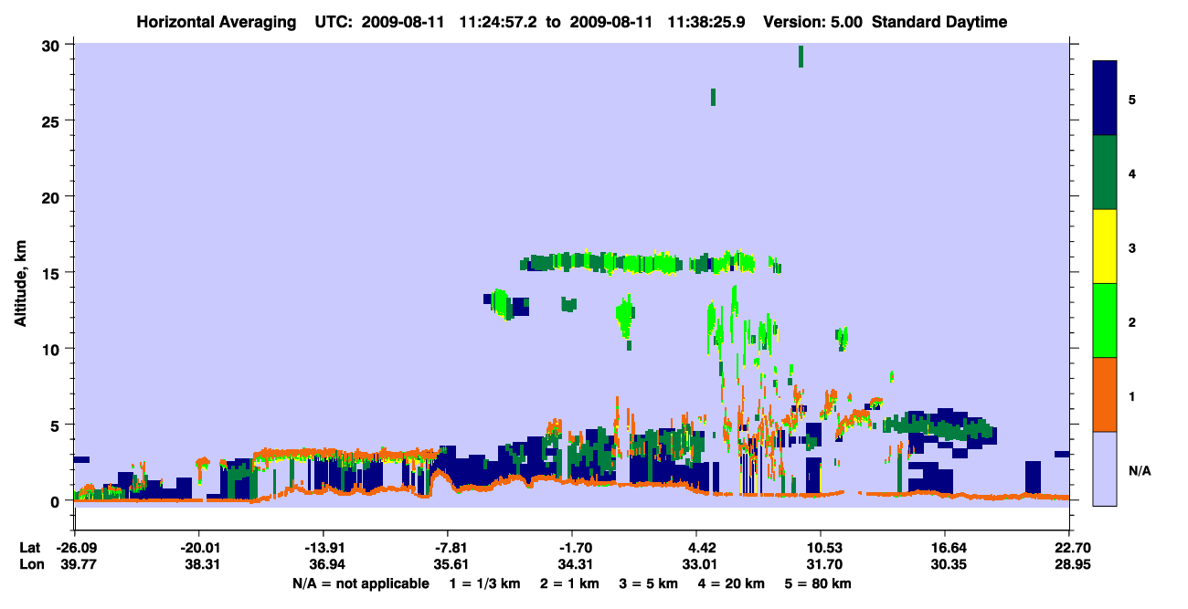
Task: Click the lavender N/A colorbar segment
Action: pos(1105,468)
